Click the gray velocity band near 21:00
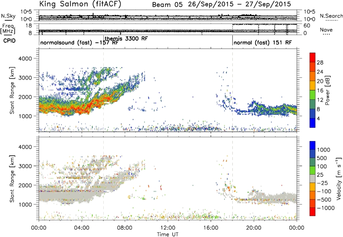 [264, 198]
